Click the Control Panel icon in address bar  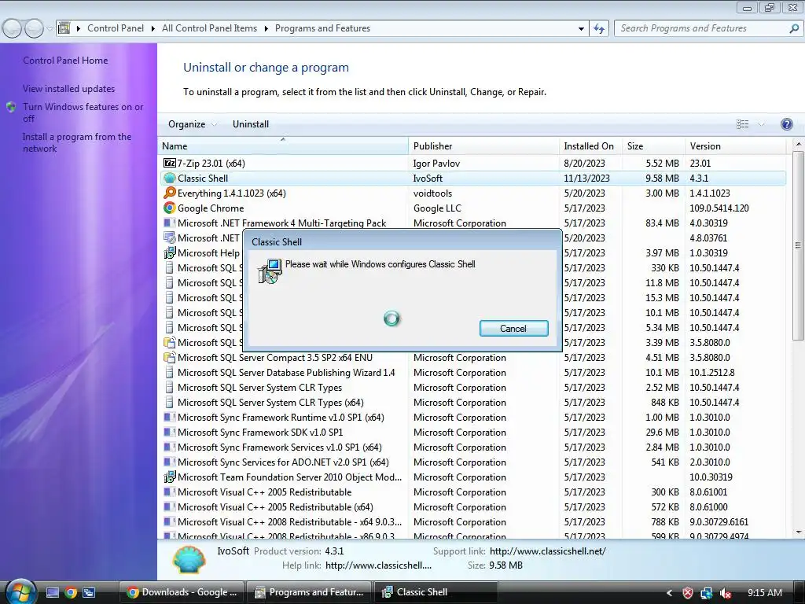point(64,28)
